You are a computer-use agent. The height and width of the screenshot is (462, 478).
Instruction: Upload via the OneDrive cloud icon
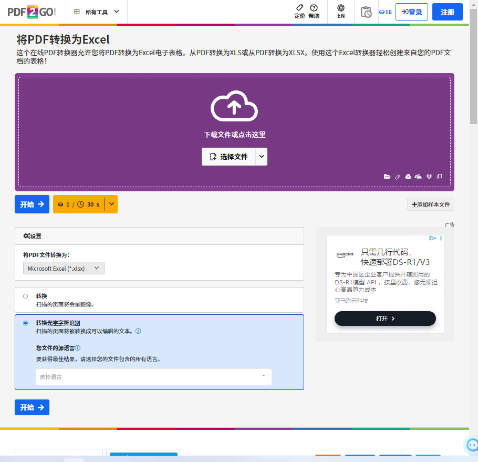click(x=418, y=177)
